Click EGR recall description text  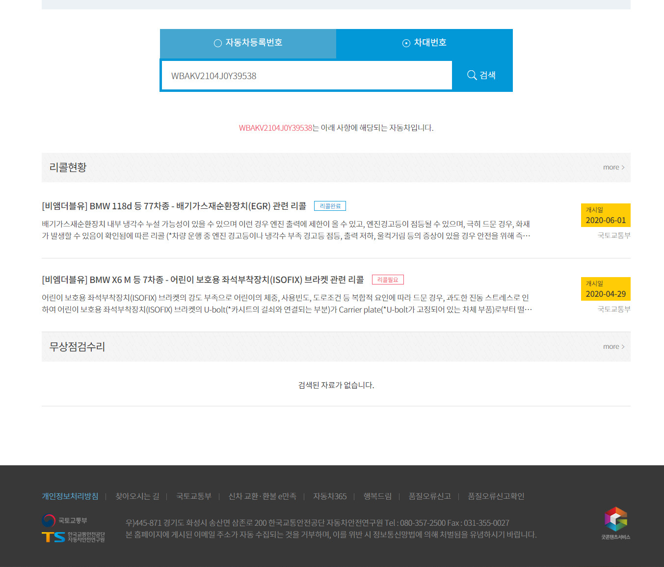coord(286,230)
